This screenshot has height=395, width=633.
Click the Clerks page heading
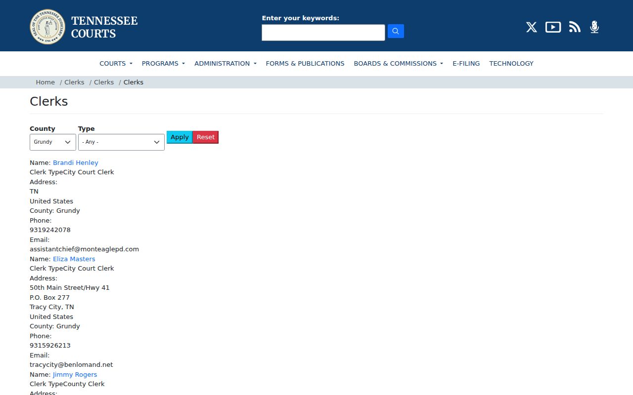click(x=49, y=101)
